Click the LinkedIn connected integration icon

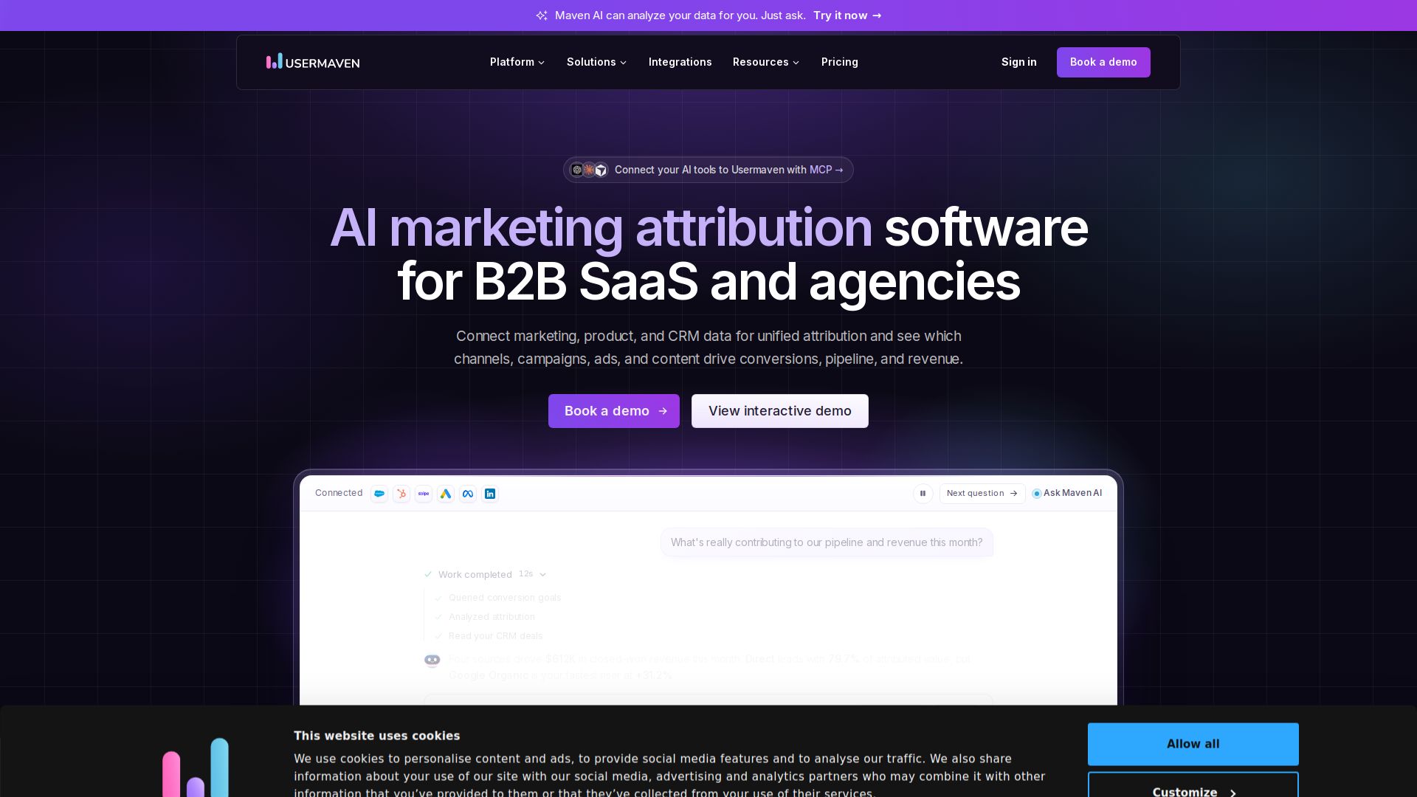(x=490, y=494)
